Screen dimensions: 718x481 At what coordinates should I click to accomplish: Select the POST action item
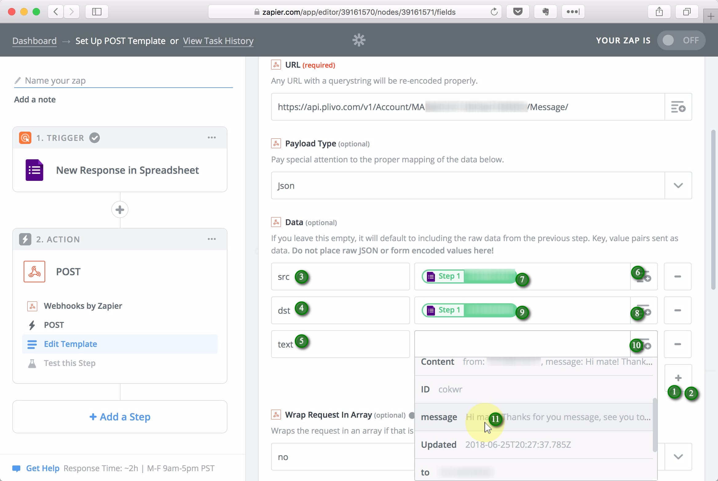[54, 325]
